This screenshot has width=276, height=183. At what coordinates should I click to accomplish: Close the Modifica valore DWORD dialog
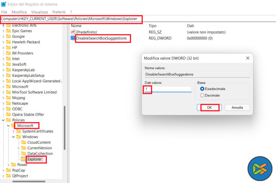click(x=248, y=58)
